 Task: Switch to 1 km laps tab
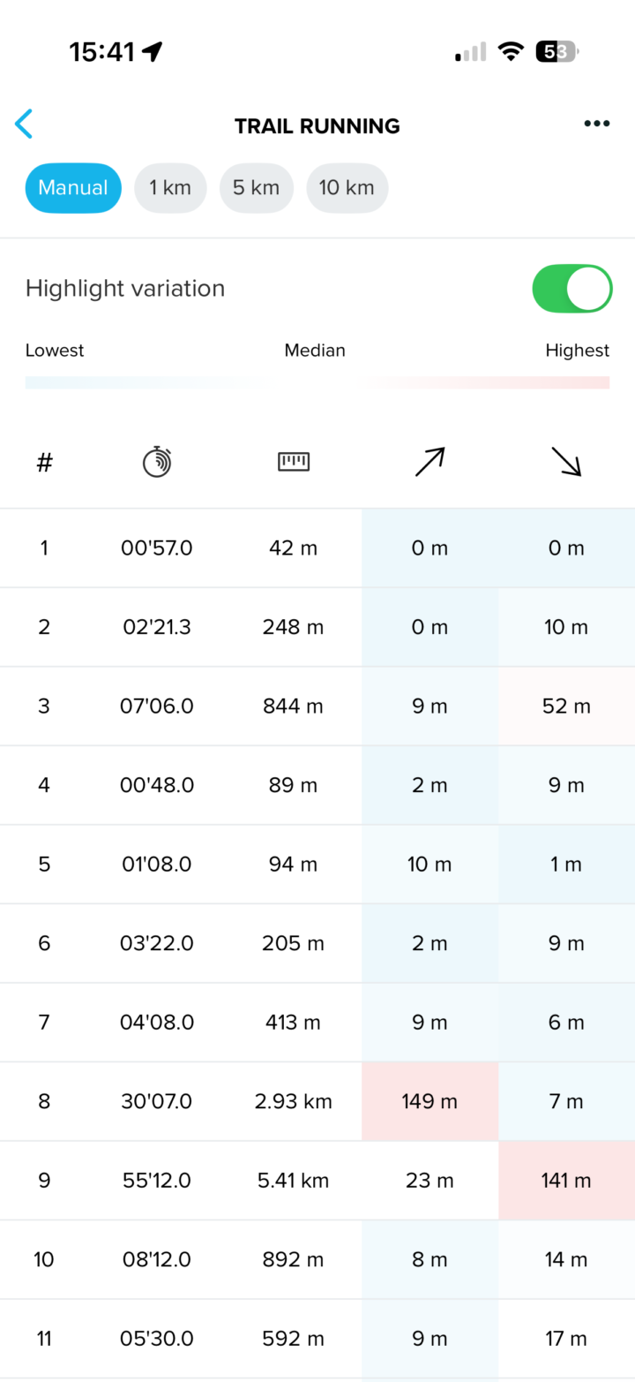point(170,188)
